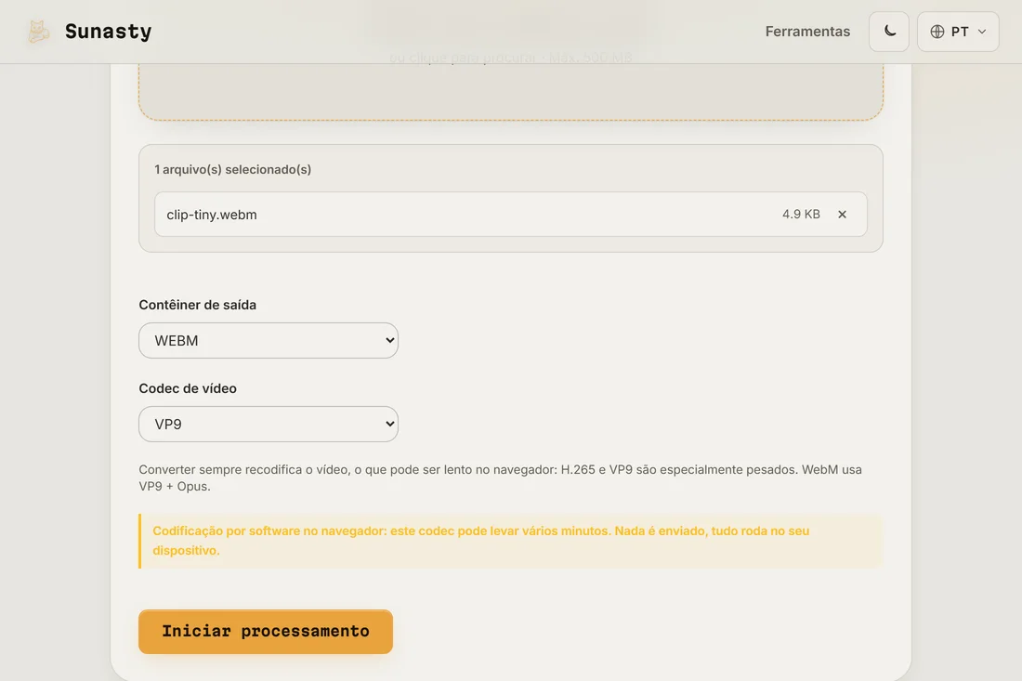Open the Sunasty home title link
Image resolution: width=1022 pixels, height=681 pixels.
108,32
